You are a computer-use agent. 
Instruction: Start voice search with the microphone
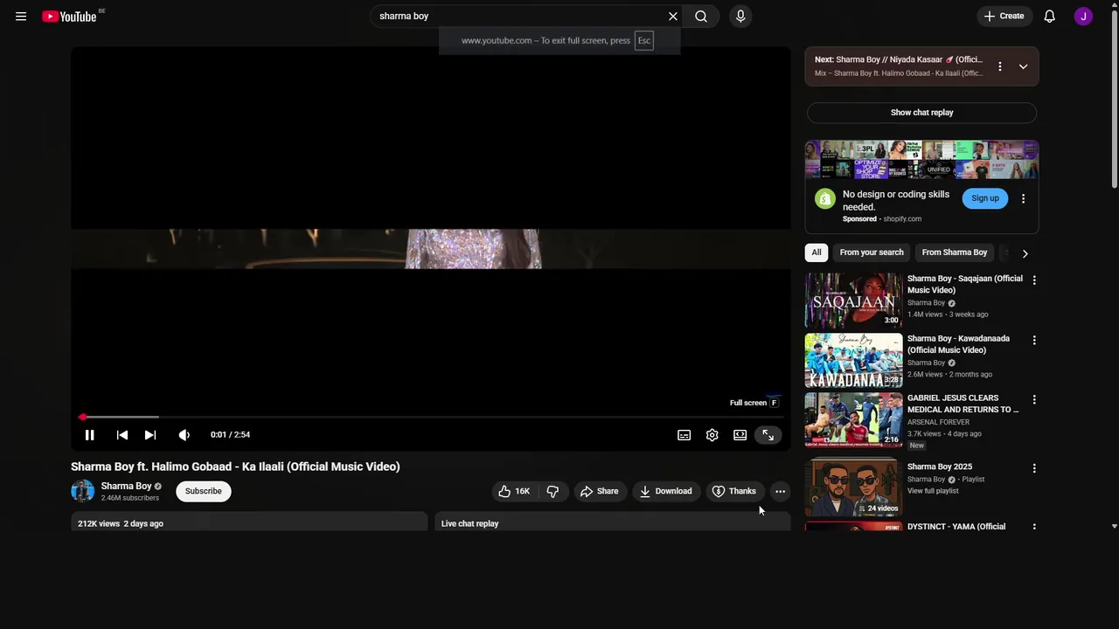tap(740, 17)
